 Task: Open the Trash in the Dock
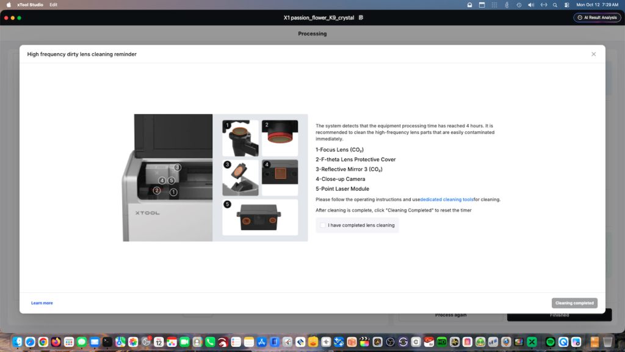coord(607,342)
